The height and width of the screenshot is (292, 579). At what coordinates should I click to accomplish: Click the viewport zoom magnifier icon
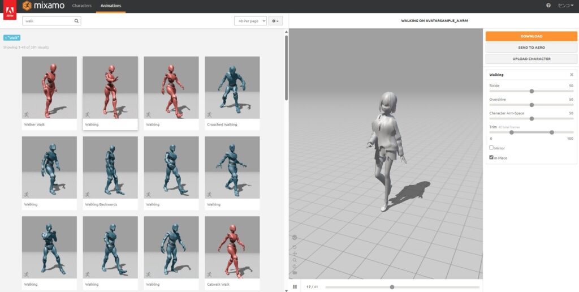295,260
